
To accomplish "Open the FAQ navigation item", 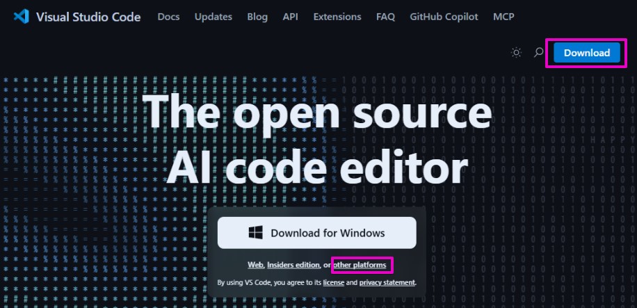I will [385, 17].
